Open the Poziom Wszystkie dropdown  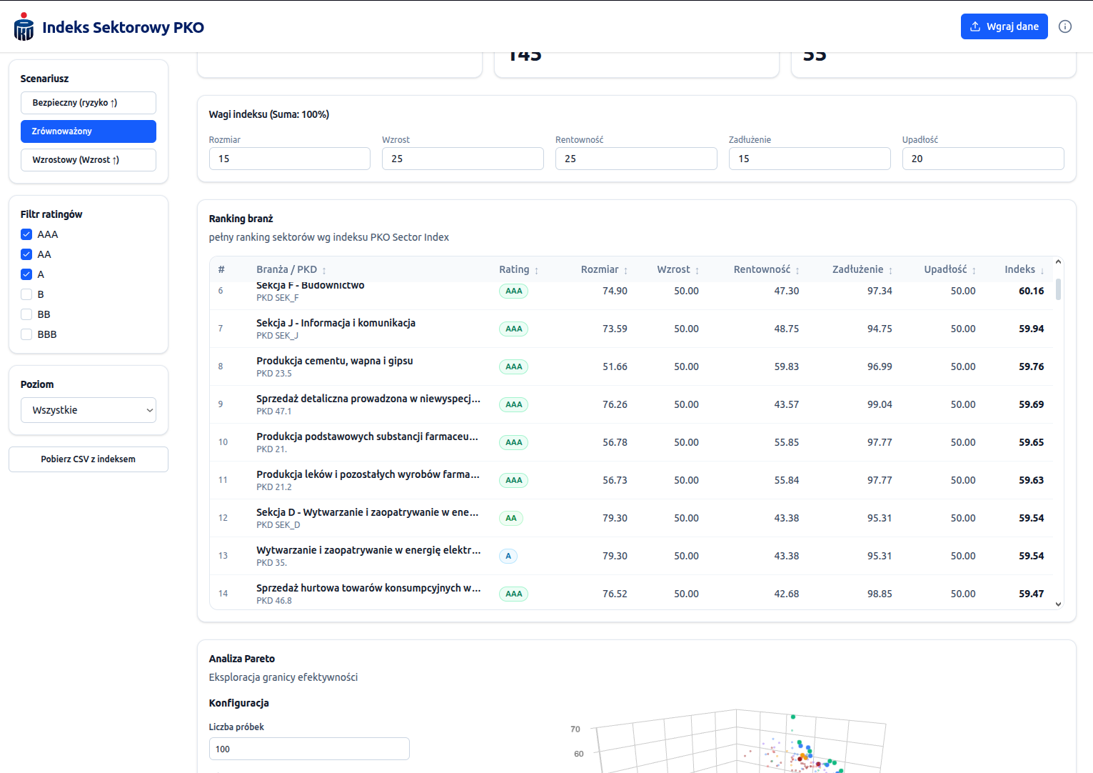(89, 410)
